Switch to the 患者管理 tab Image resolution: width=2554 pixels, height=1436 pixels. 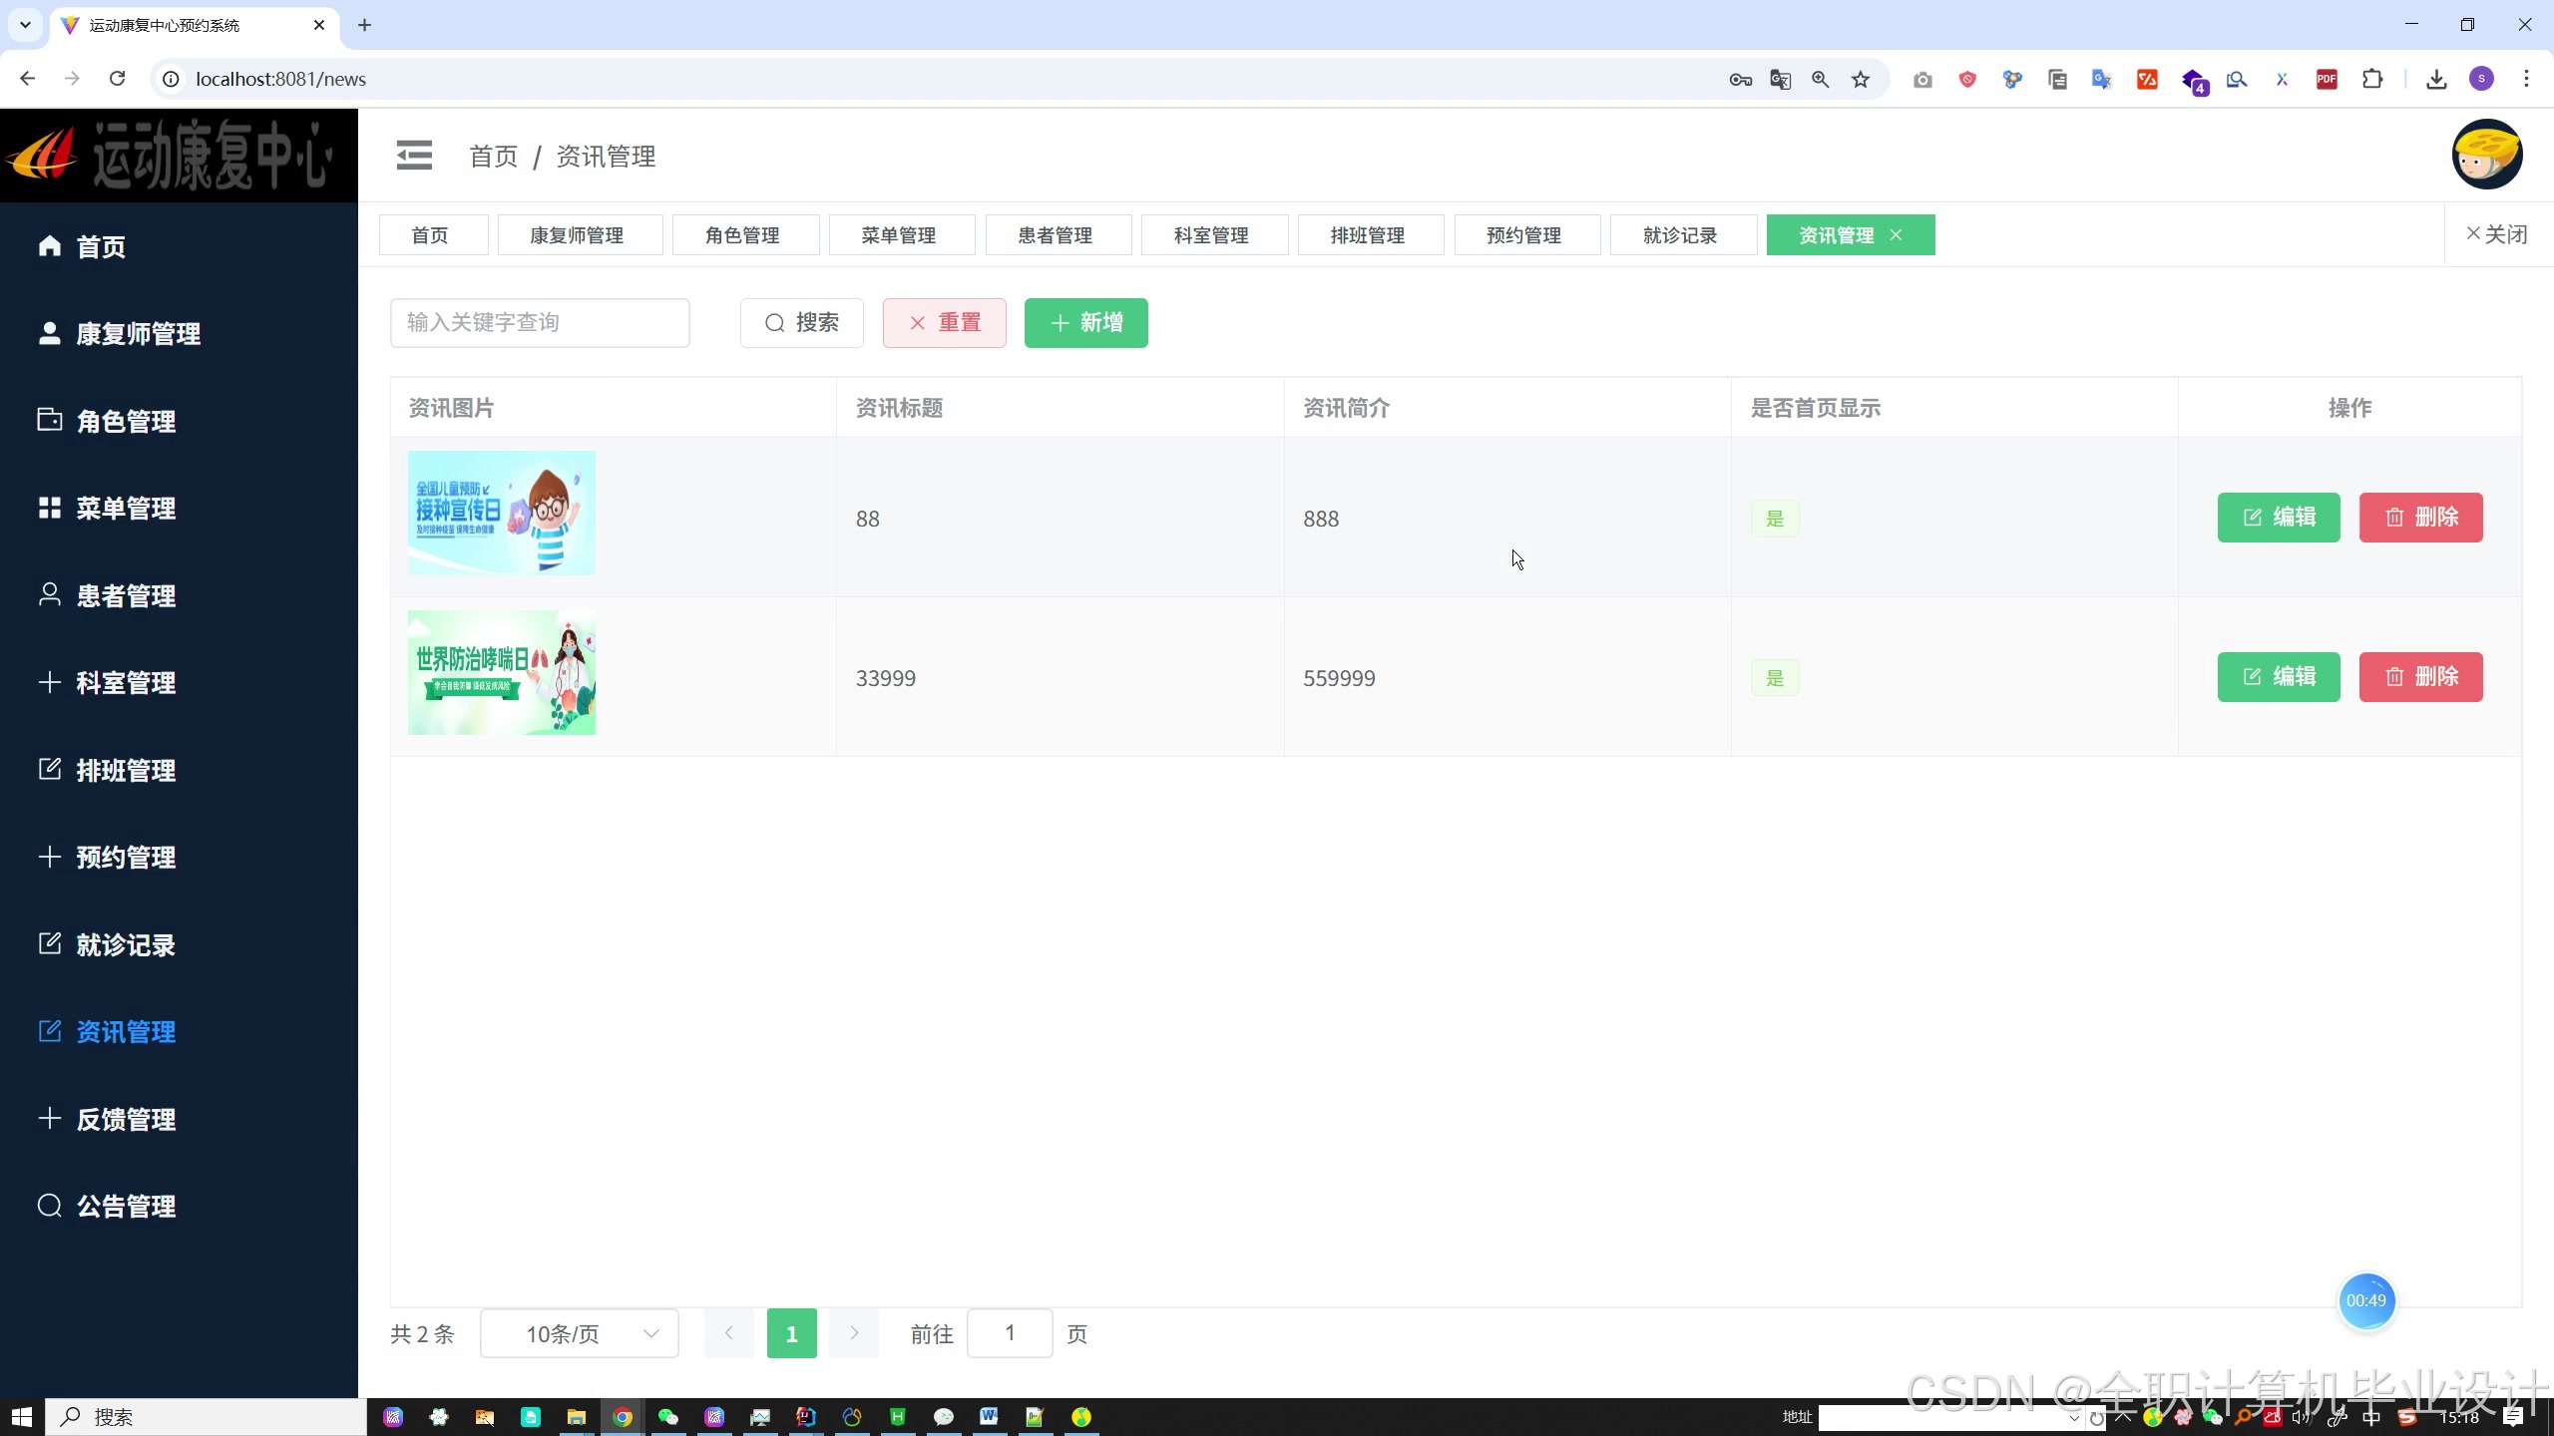pyautogui.click(x=1055, y=235)
